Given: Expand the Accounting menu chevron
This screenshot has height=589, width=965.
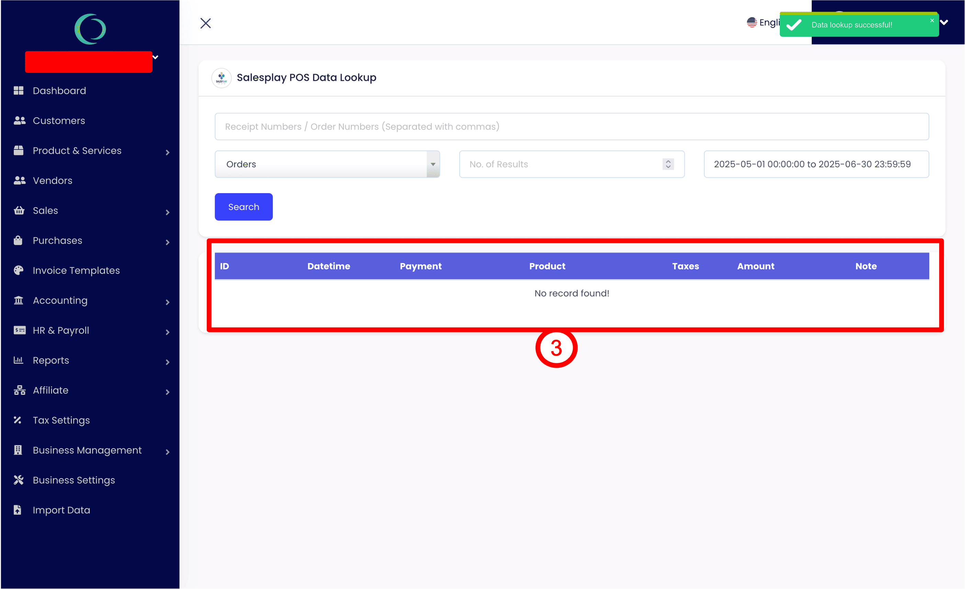Looking at the screenshot, I should tap(167, 302).
